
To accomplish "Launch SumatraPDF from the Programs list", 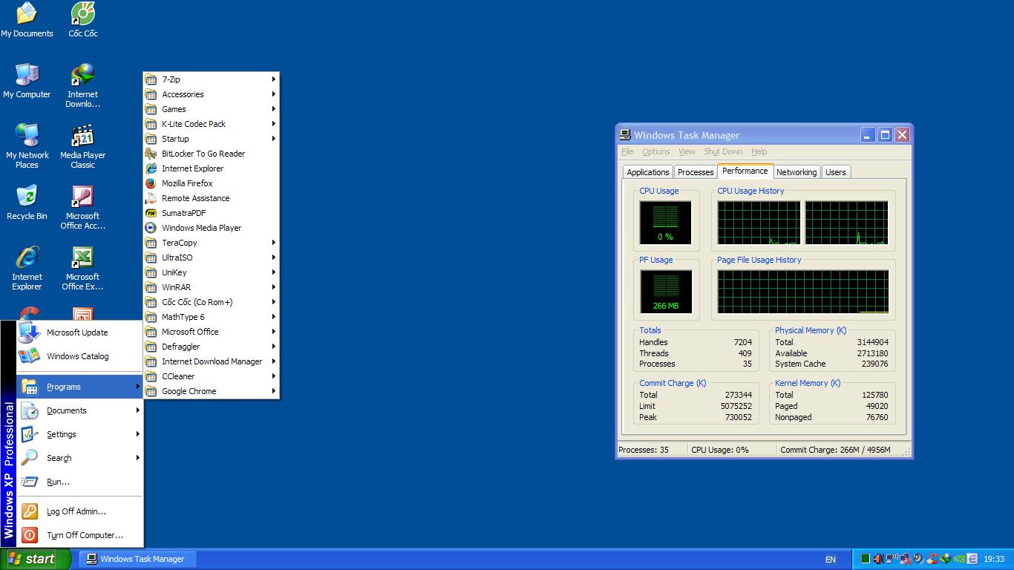I will pyautogui.click(x=183, y=213).
